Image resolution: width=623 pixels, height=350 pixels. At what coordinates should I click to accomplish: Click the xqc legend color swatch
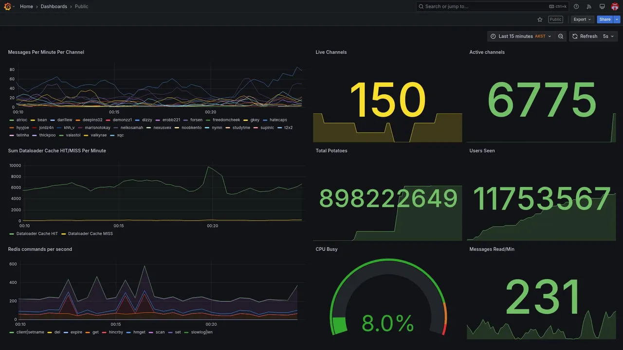tap(112, 135)
